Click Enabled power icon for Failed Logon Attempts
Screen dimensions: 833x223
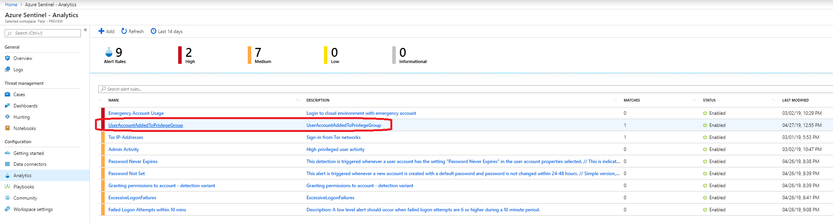(705, 210)
